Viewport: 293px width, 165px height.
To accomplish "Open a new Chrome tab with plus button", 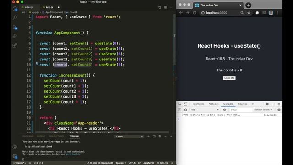I will click(248, 5).
